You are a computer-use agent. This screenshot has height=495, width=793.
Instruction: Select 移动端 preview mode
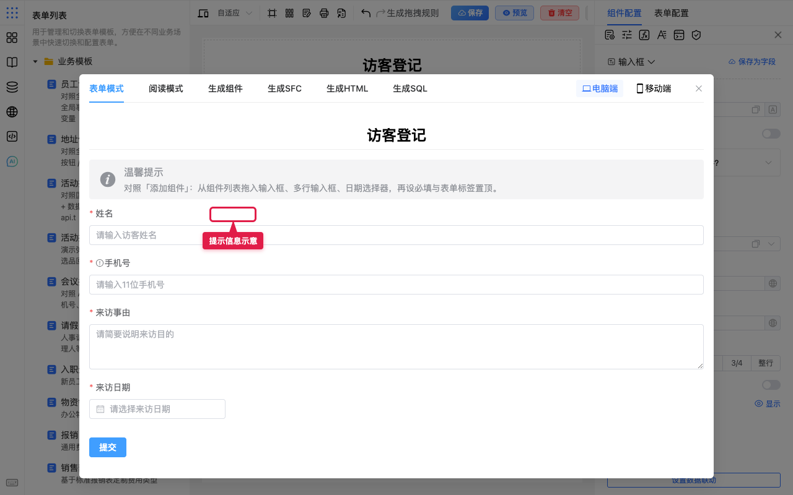tap(654, 88)
